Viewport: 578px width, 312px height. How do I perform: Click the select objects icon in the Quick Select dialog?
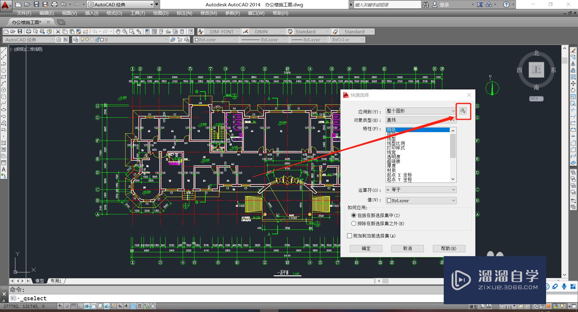click(x=463, y=111)
